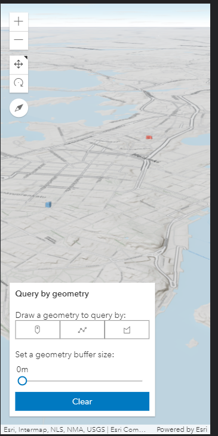This screenshot has width=218, height=436.
Task: Zoom in with the plus button
Action: point(19,21)
